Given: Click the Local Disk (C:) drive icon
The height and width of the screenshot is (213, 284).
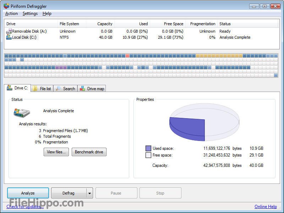Looking at the screenshot, I should click(9, 37).
